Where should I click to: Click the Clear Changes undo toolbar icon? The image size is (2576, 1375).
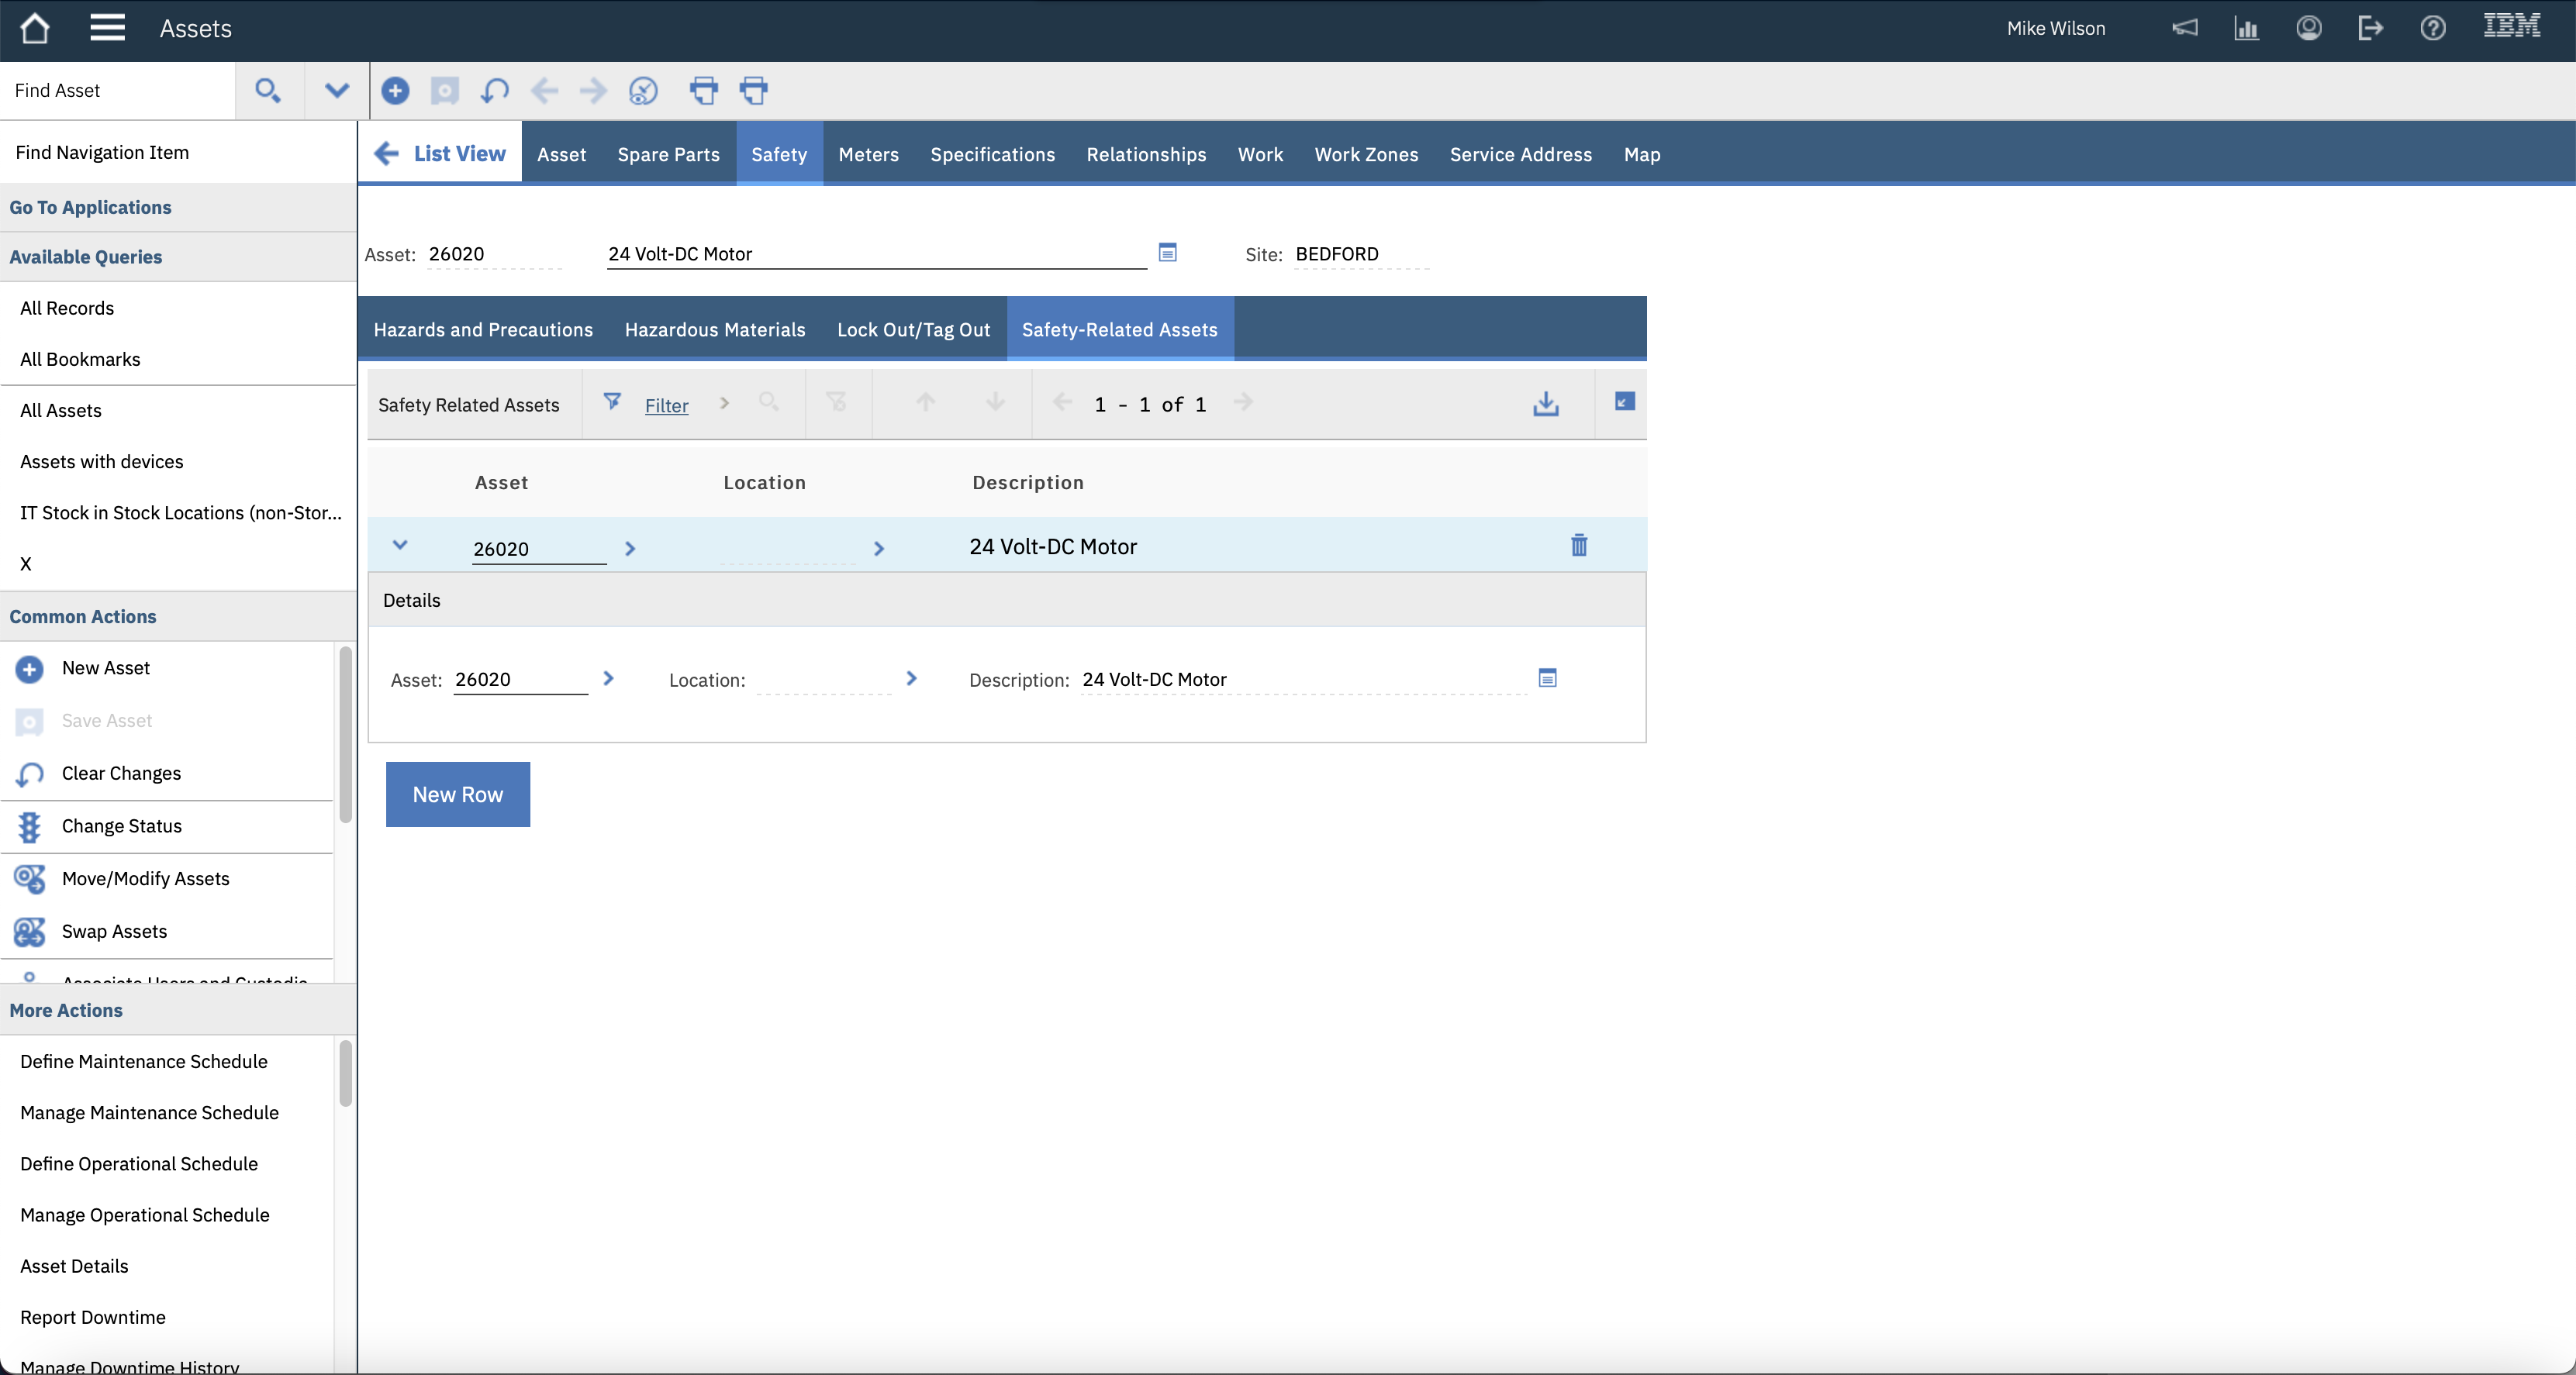pos(494,91)
